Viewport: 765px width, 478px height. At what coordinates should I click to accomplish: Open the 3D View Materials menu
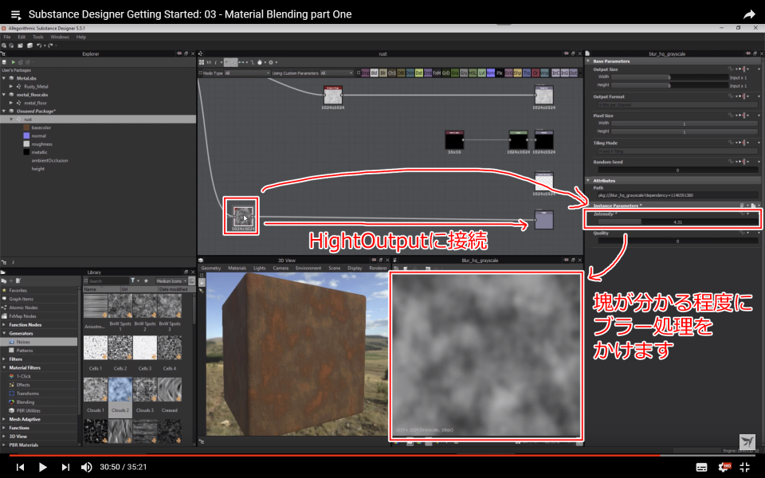click(237, 268)
